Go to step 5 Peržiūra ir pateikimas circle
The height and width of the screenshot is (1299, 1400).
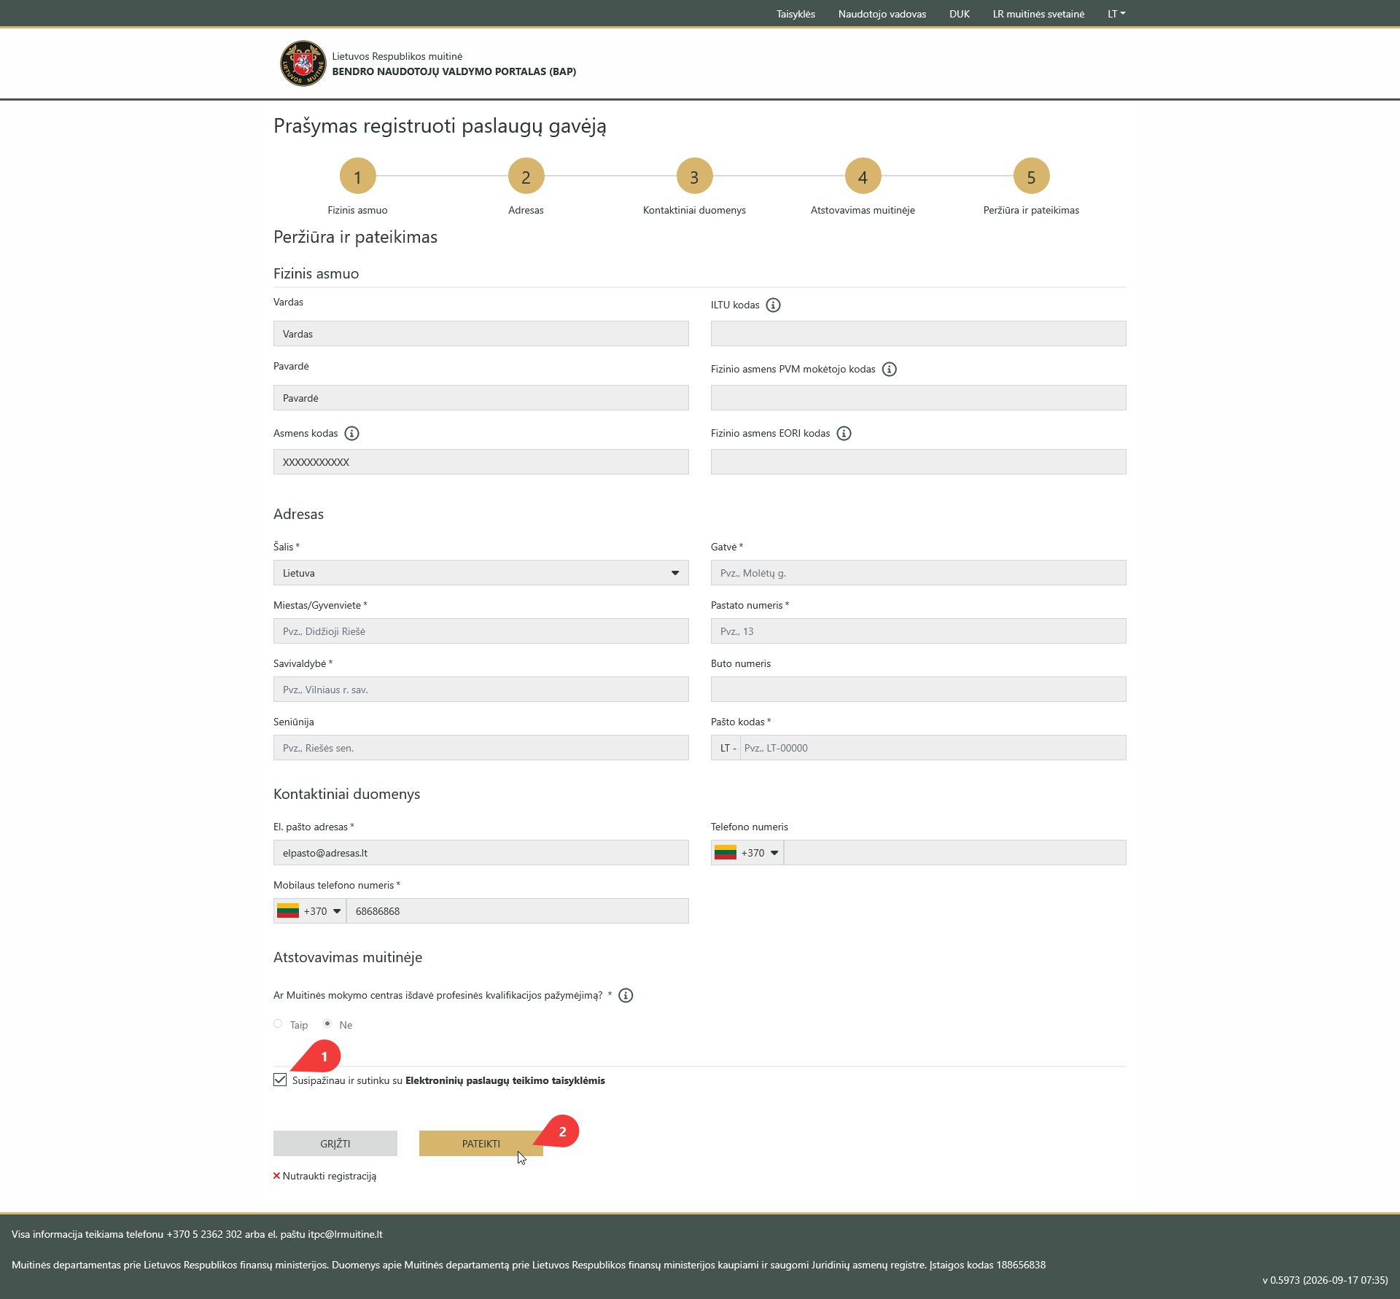(x=1031, y=176)
